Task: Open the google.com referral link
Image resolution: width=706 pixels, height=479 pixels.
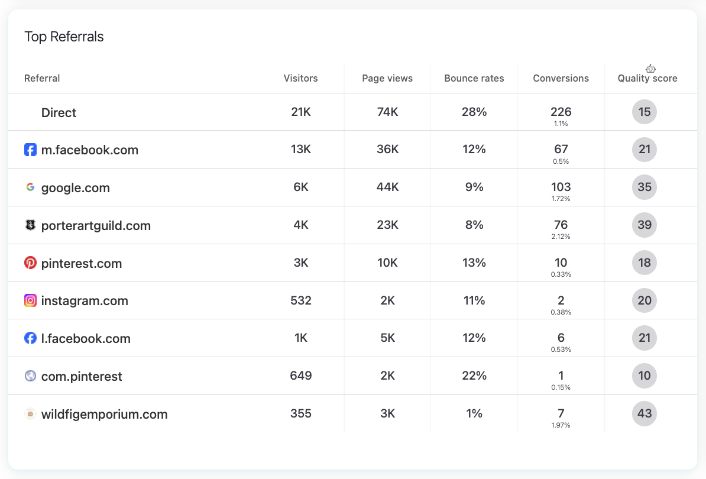Action: pyautogui.click(x=76, y=188)
